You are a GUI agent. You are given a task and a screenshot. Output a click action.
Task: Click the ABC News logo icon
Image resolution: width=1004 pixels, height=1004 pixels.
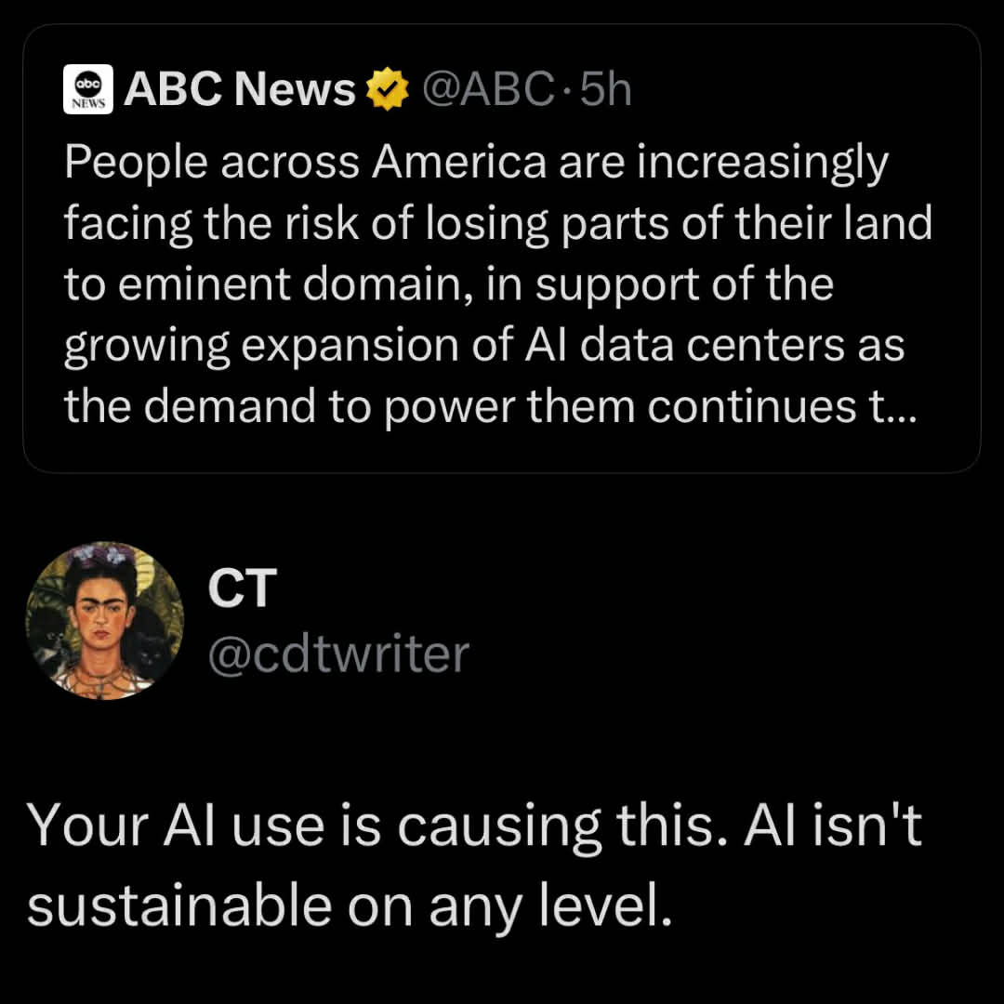click(x=90, y=89)
